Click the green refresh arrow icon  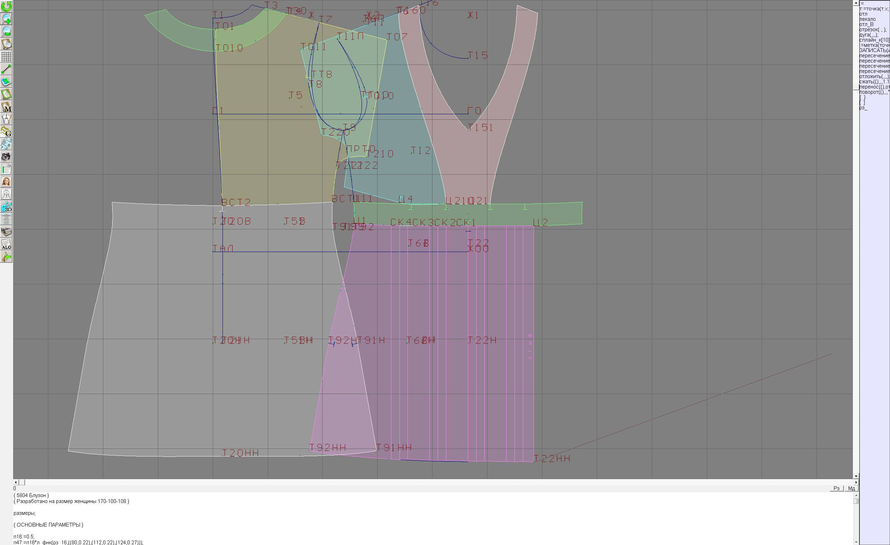(x=6, y=6)
